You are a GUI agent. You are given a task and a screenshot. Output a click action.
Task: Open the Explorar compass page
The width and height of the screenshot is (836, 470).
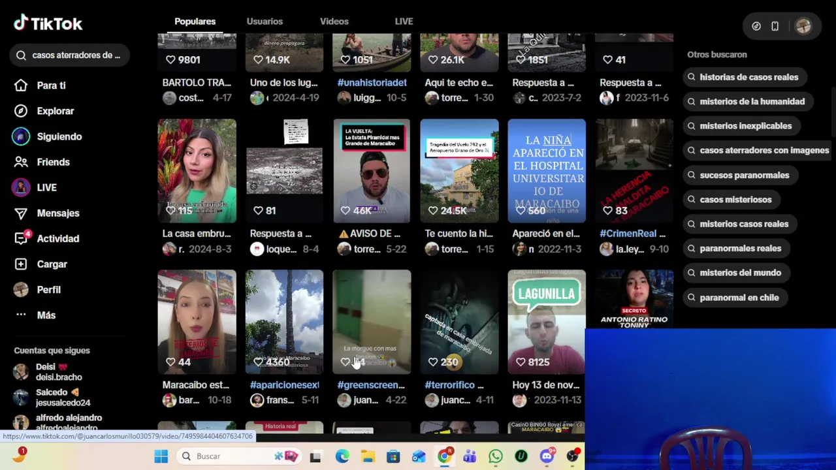[55, 111]
